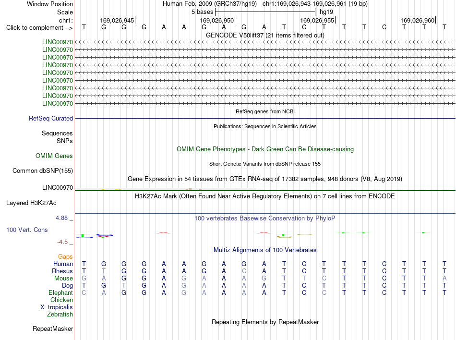
Task: Click 'Publications: Sequences in Scientific Articles' title
Action: (265, 126)
